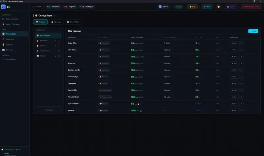Click the Реле button in the top bar
Viewport: 264px width, 156px height.
pyautogui.click(x=207, y=7)
